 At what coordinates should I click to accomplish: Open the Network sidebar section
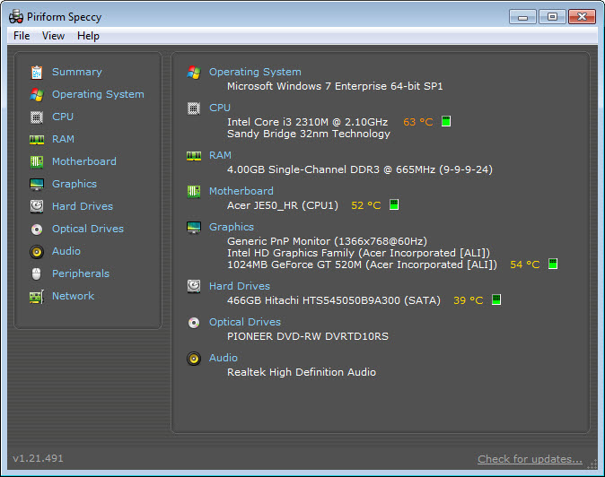pyautogui.click(x=73, y=296)
